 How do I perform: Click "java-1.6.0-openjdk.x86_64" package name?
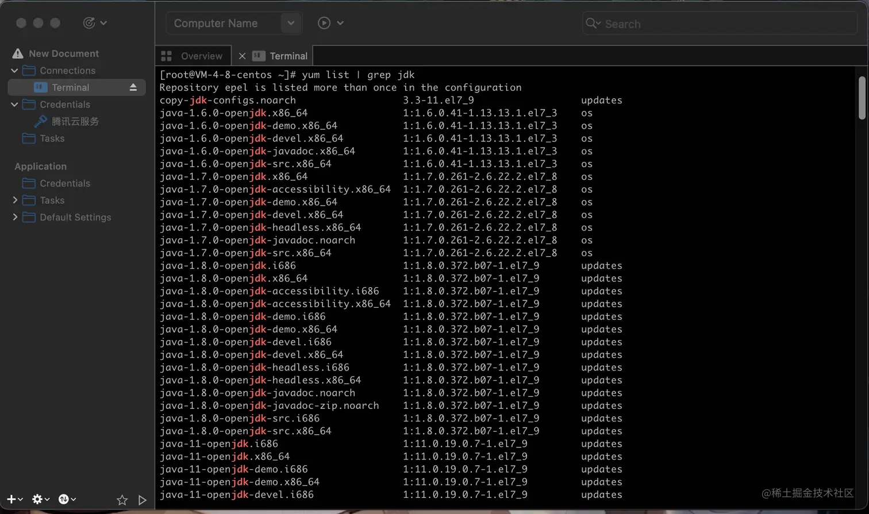[233, 113]
